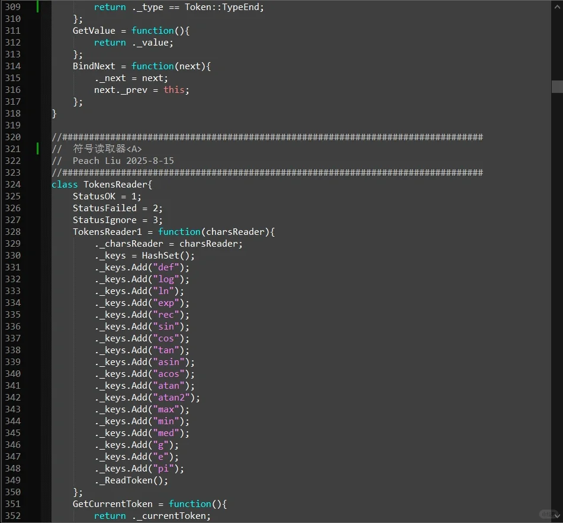
Task: Click the string "atan" on line 341
Action: [x=169, y=386]
